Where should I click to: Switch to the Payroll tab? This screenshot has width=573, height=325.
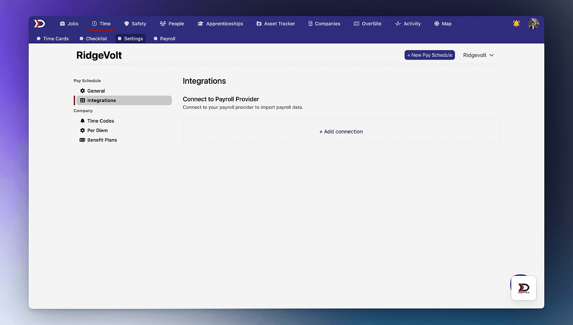pyautogui.click(x=164, y=38)
